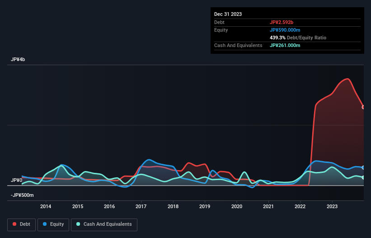This screenshot has width=371, height=238.
Task: Click the 2019 x-axis label
Action: tap(205, 206)
